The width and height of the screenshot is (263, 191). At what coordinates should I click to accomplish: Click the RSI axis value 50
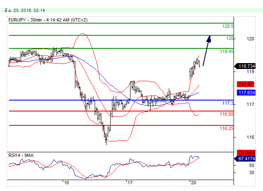pyautogui.click(x=251, y=165)
